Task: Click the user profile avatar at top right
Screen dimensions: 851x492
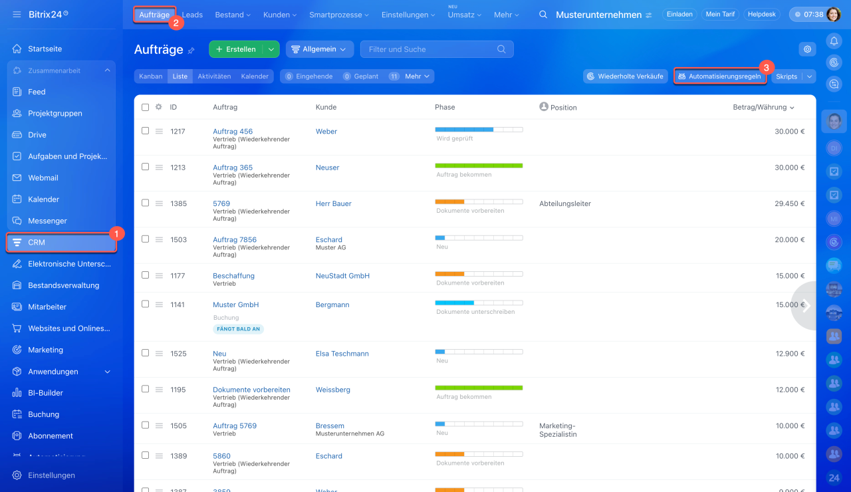Action: point(833,14)
